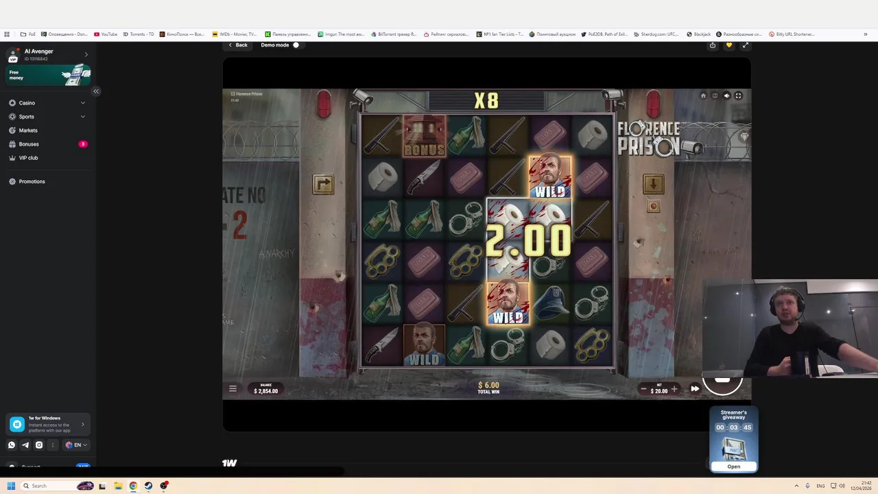This screenshot has width=878, height=494.
Task: Open the Windows Start menu
Action: 11,486
